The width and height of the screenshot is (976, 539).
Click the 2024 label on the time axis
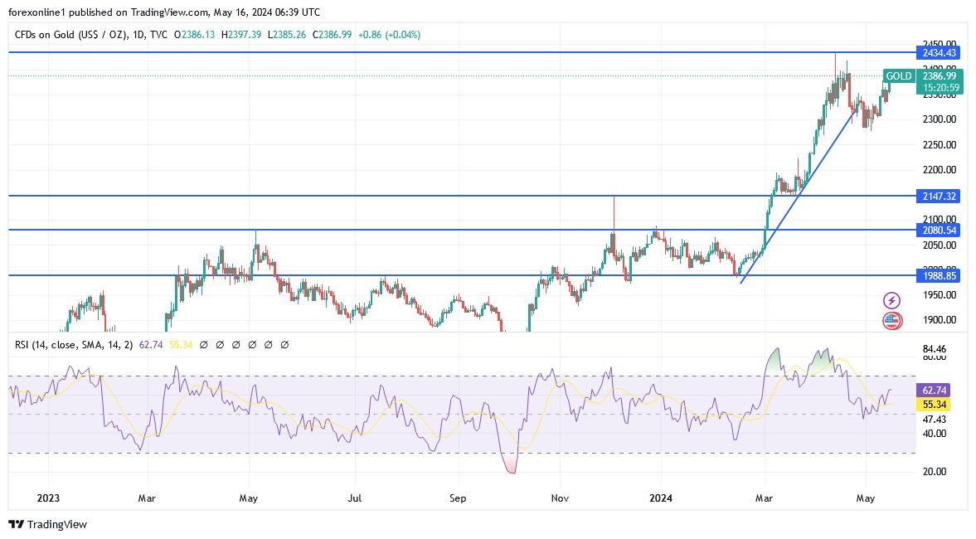pos(661,498)
